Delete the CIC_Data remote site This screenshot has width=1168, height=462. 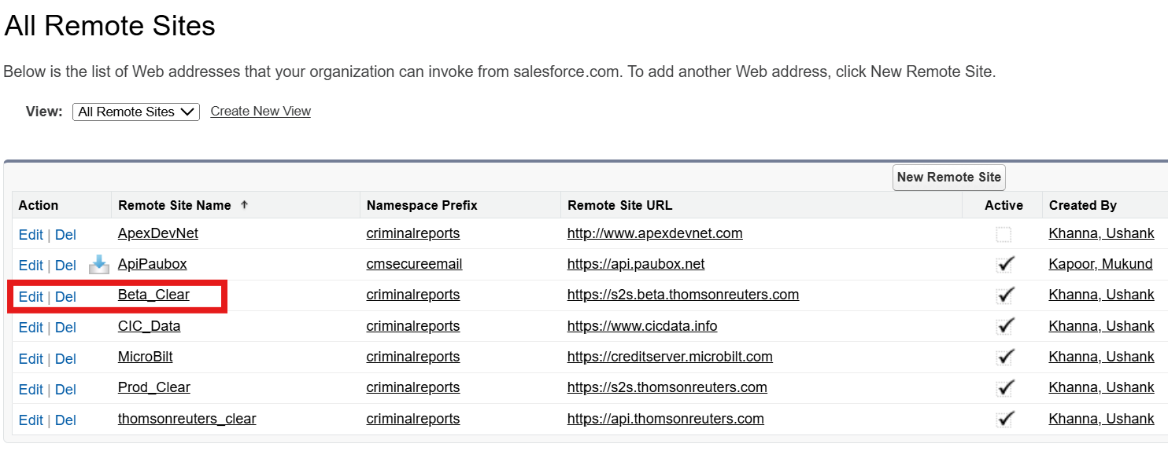[x=65, y=327]
